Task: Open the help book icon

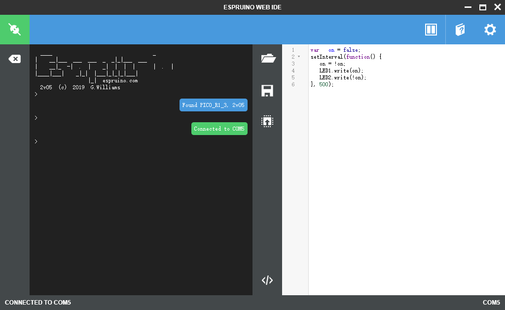Action: point(460,30)
